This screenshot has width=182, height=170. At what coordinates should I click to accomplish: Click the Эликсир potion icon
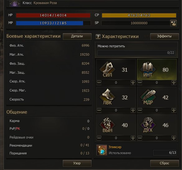coord(102,150)
